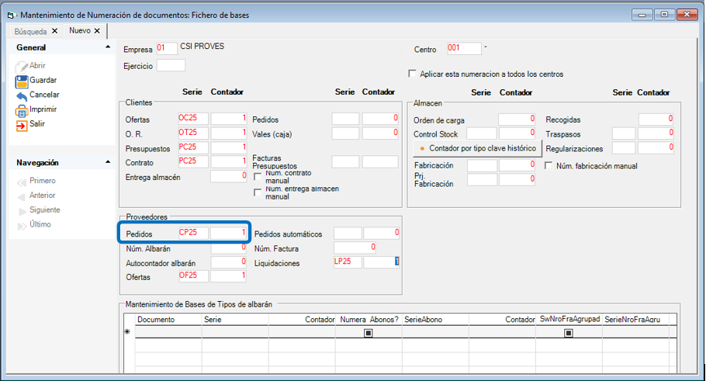
Task: Click the Traspasos serie field
Action: 624,133
